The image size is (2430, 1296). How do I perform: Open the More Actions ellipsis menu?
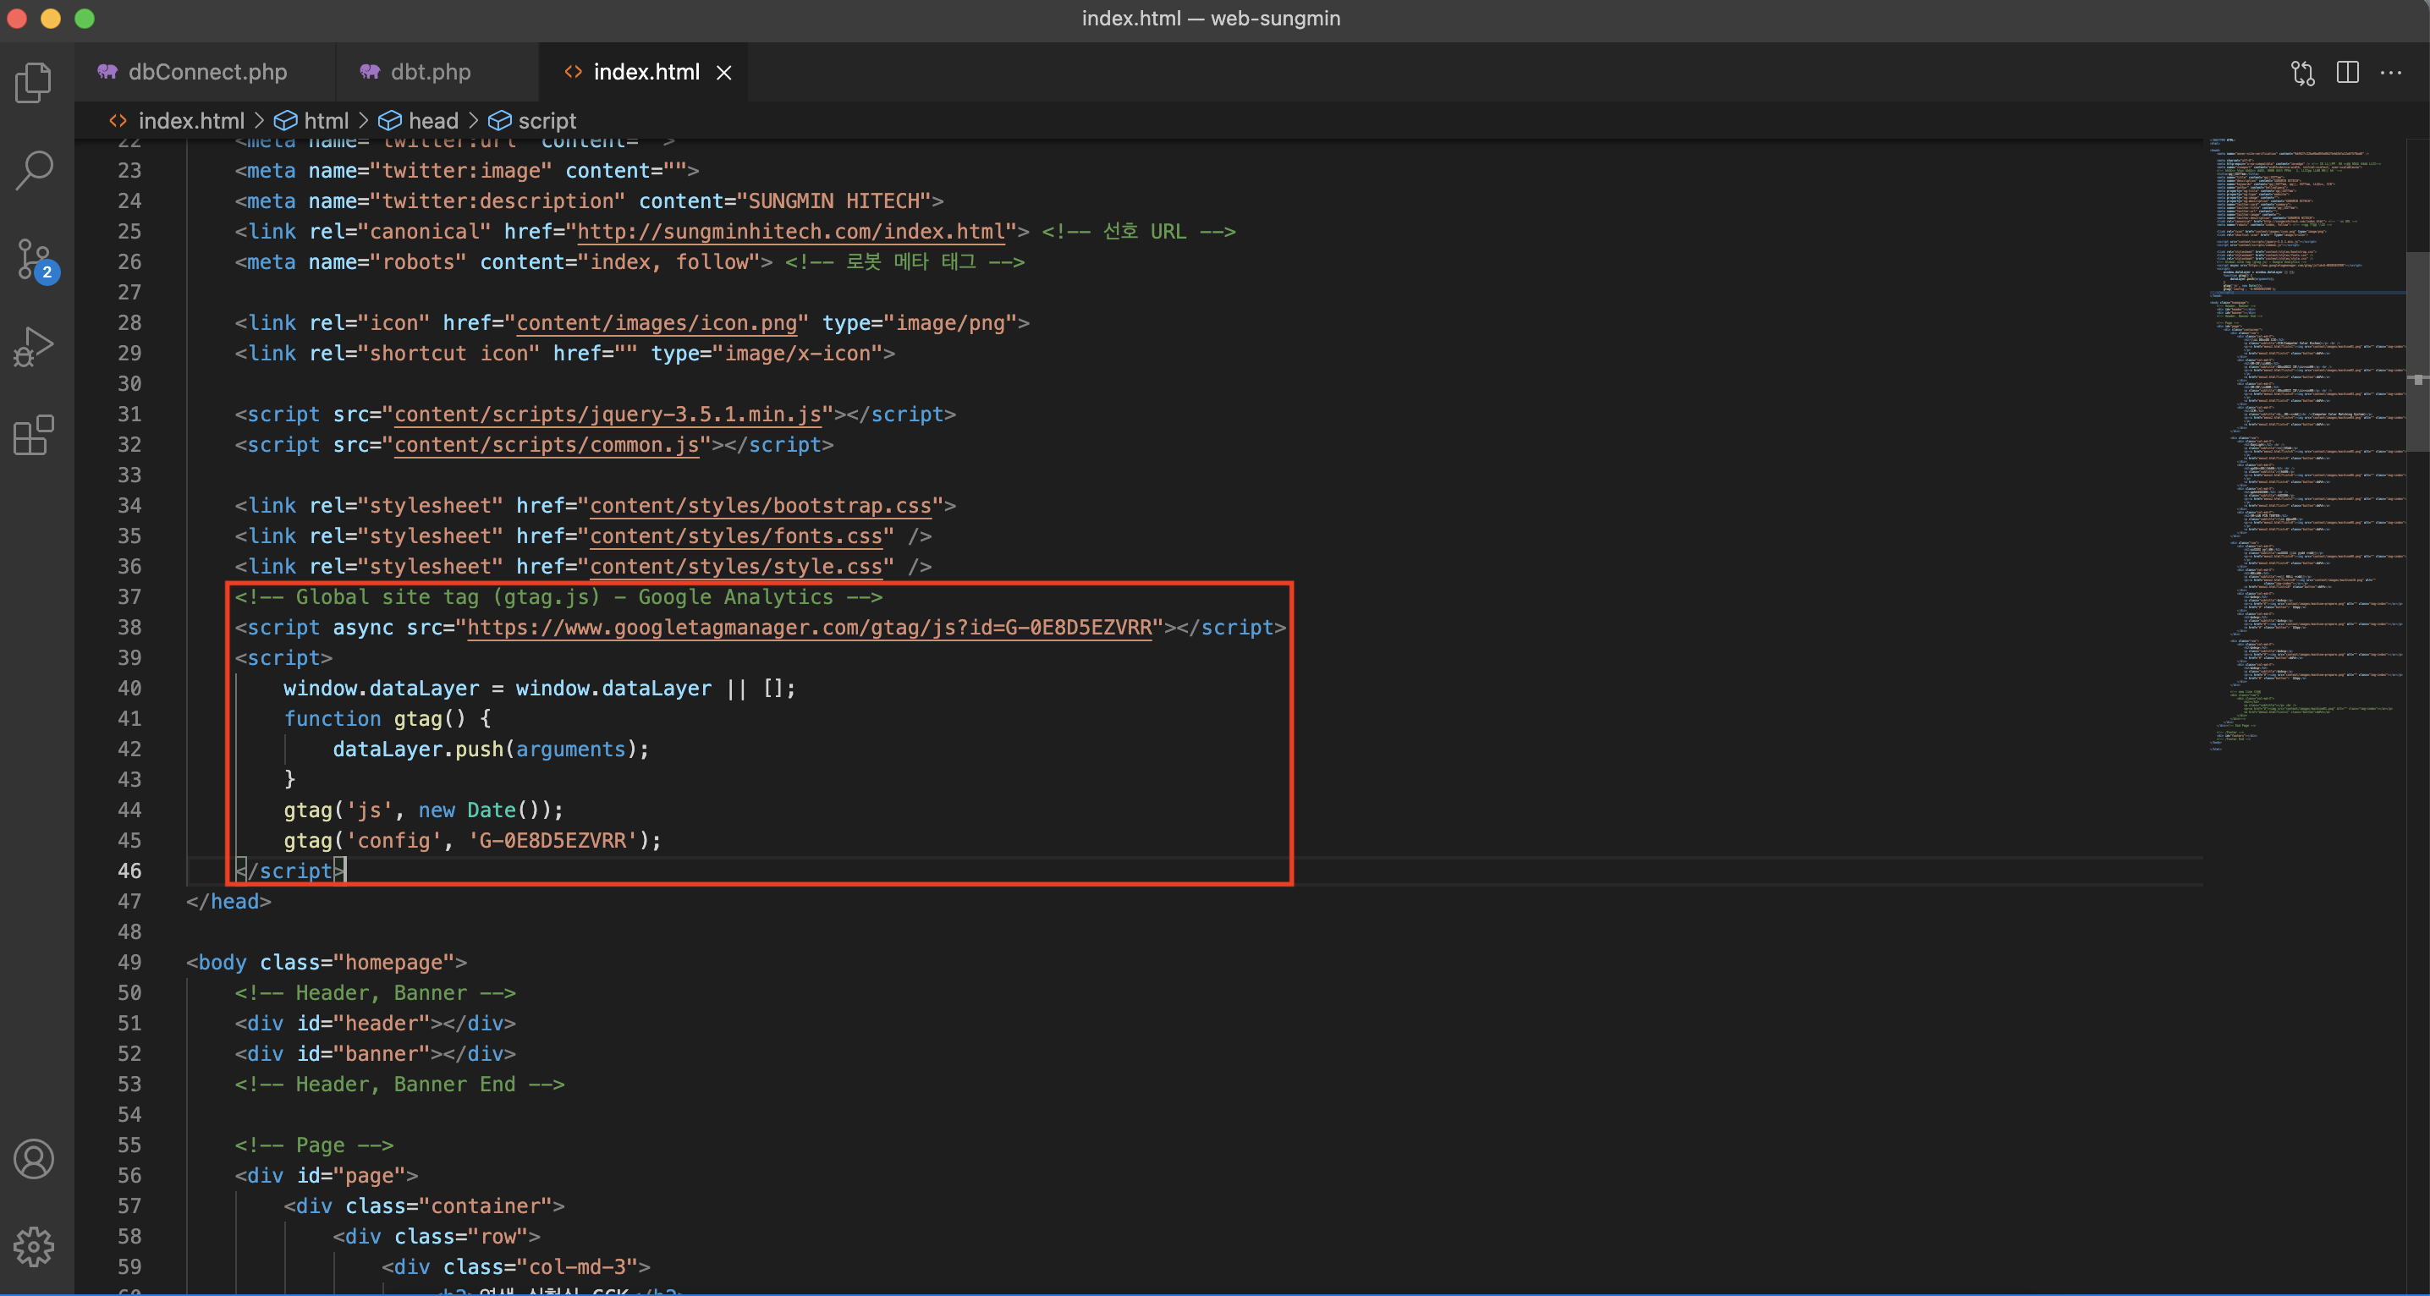(2391, 73)
